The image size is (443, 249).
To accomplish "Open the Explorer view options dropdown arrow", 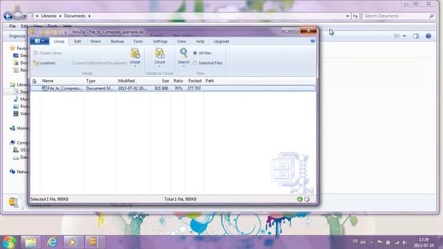I will (404, 36).
